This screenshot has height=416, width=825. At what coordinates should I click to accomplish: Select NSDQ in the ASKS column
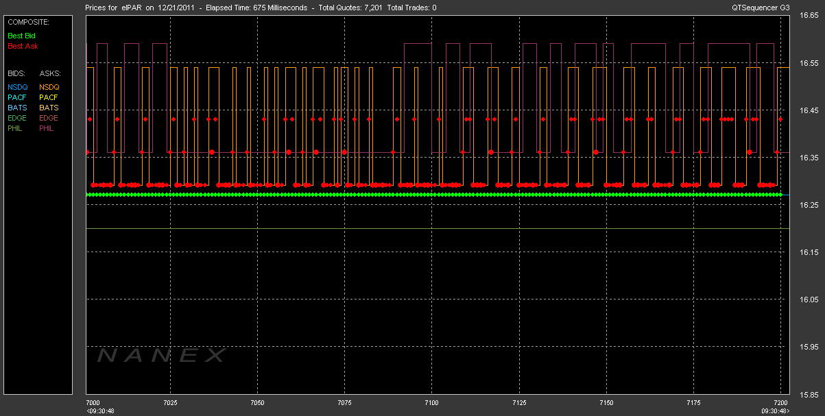coord(49,87)
